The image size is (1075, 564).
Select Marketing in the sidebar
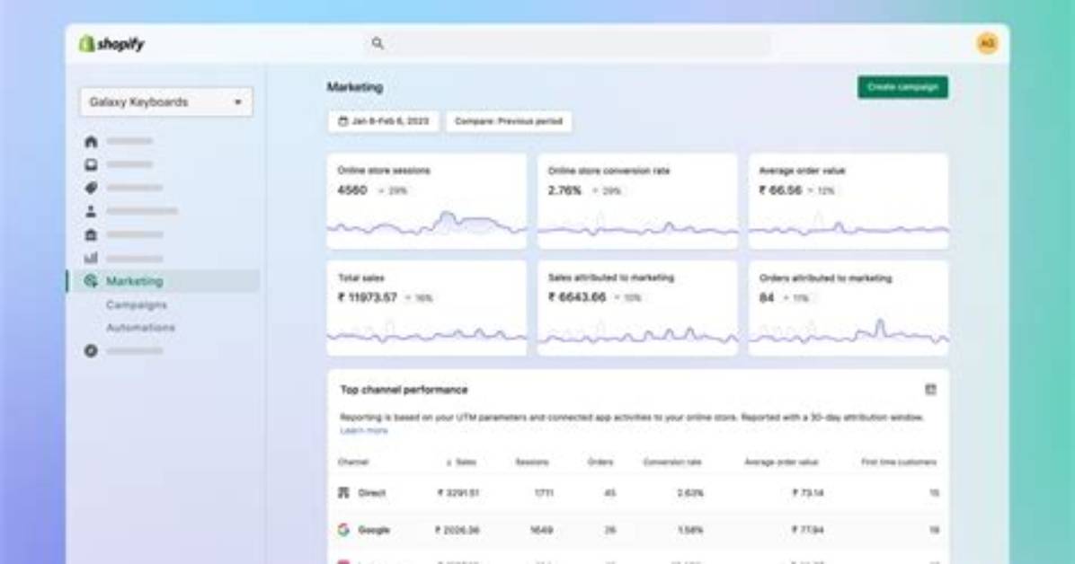164,281
